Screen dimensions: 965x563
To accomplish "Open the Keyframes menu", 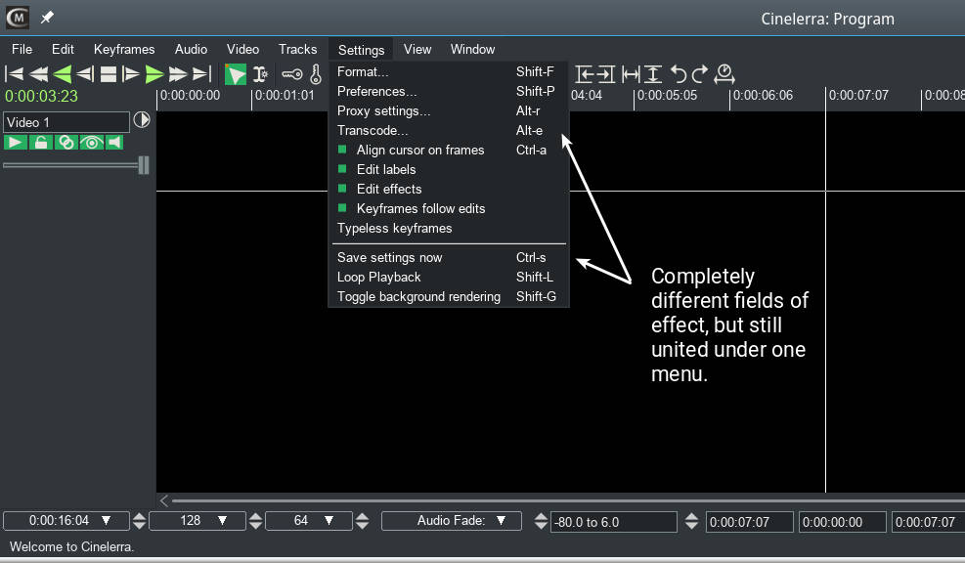I will pyautogui.click(x=124, y=49).
